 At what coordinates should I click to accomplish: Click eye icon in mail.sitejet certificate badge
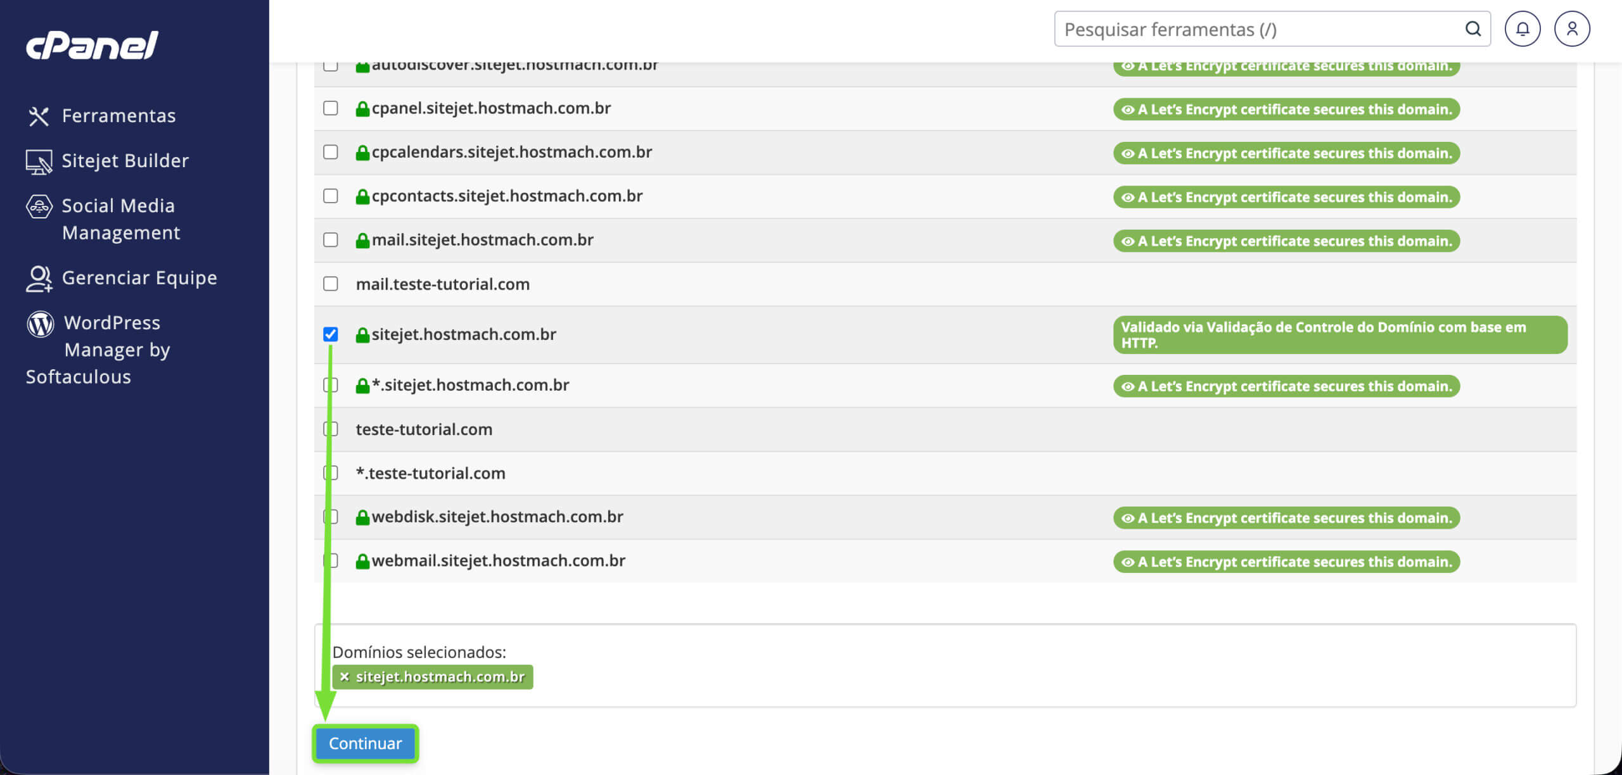pyautogui.click(x=1128, y=241)
